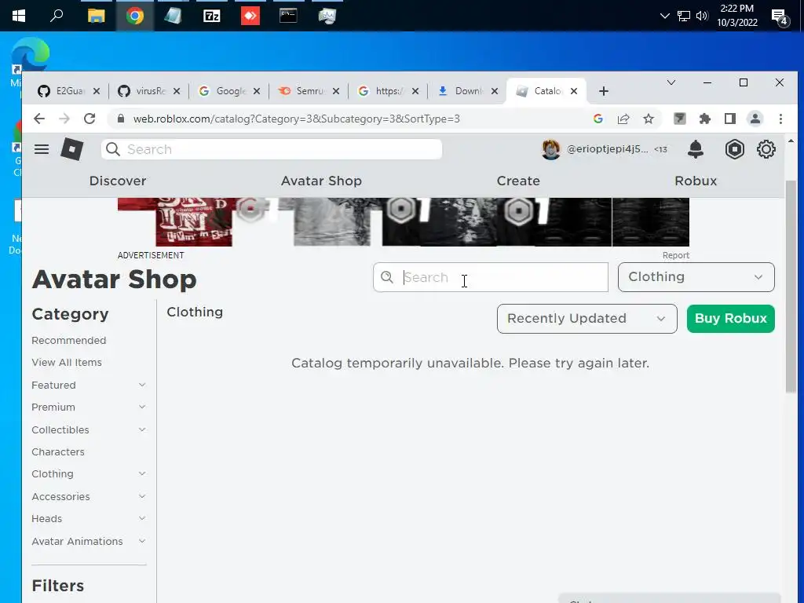
Task: Open the Chrome profile avatar icon
Action: (x=755, y=119)
